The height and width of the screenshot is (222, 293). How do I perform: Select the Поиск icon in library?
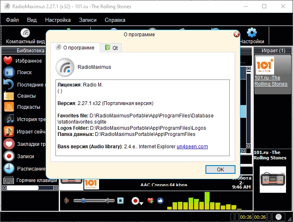[9, 72]
